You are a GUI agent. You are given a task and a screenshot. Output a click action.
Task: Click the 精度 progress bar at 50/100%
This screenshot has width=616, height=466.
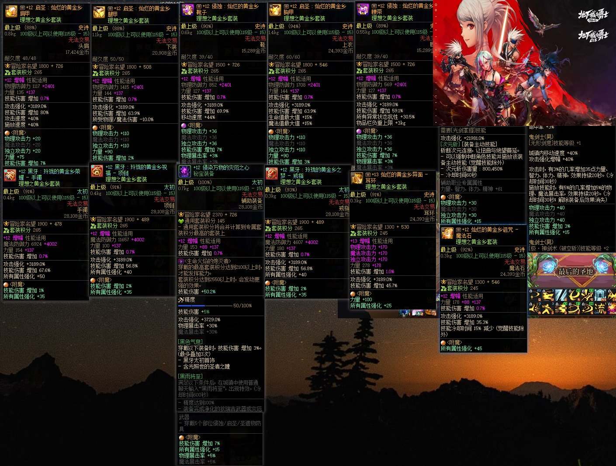pos(204,306)
